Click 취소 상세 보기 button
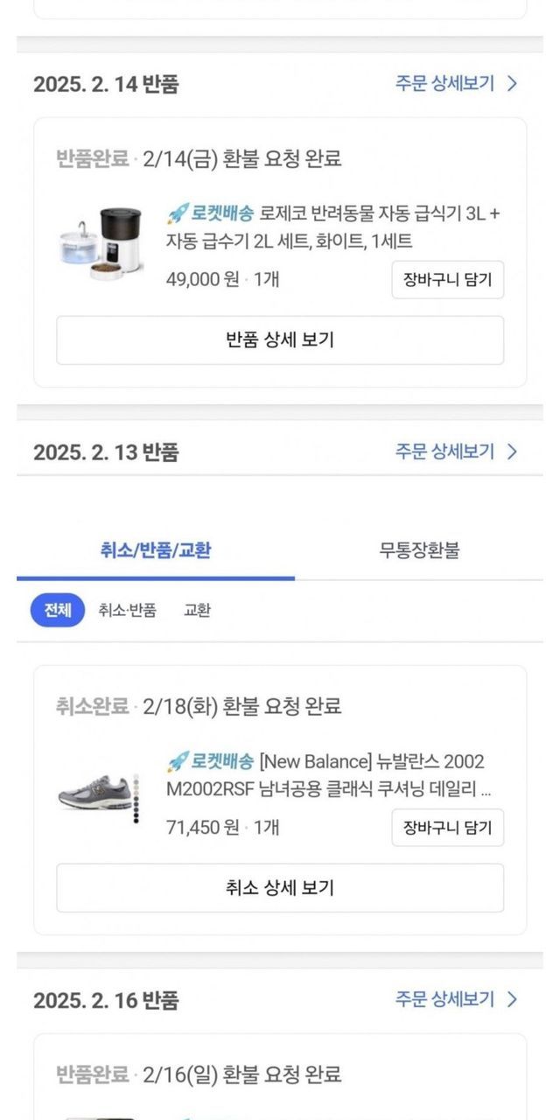Image resolution: width=560 pixels, height=1120 pixels. coord(280,888)
